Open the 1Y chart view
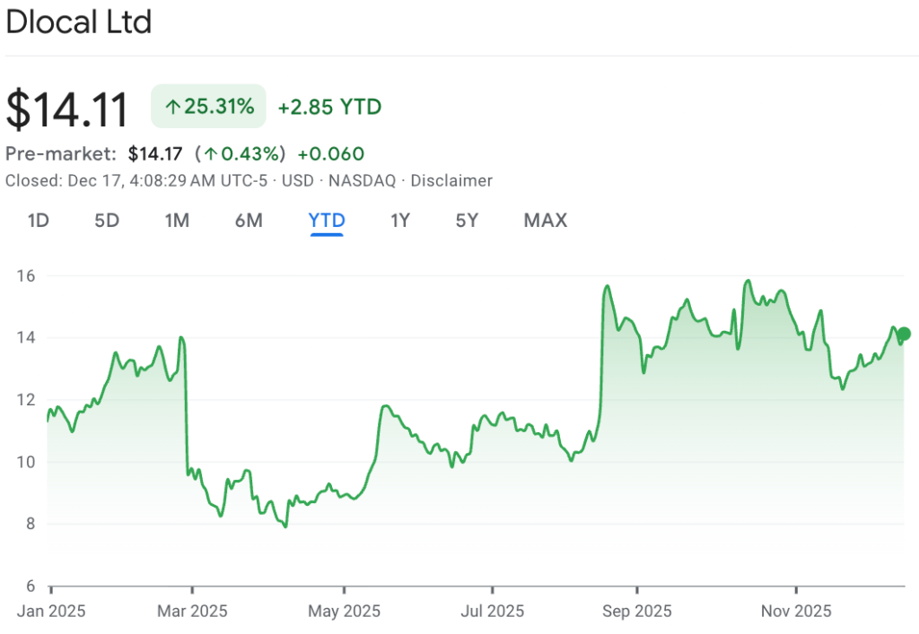 point(400,220)
